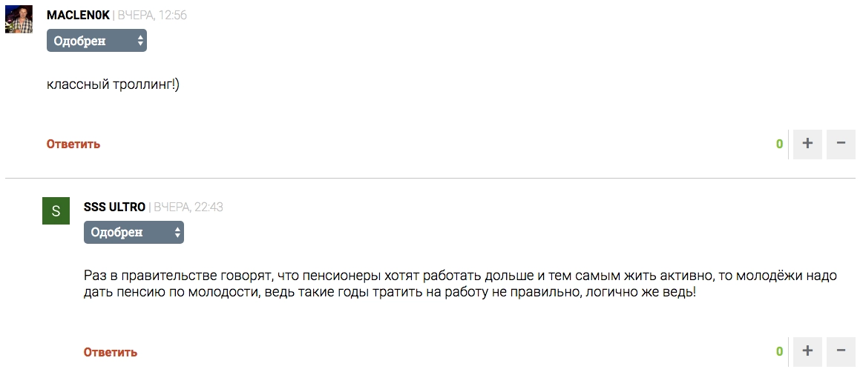Click the rating score on SSS ULTRO's comment

[x=779, y=352]
